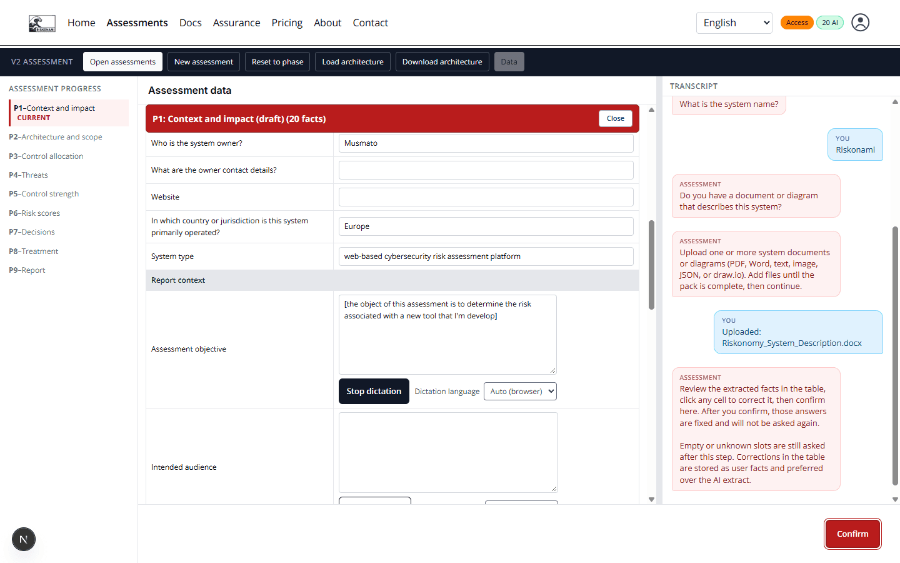Image resolution: width=900 pixels, height=563 pixels.
Task: Expand the Dictation language dropdown
Action: [x=520, y=392]
